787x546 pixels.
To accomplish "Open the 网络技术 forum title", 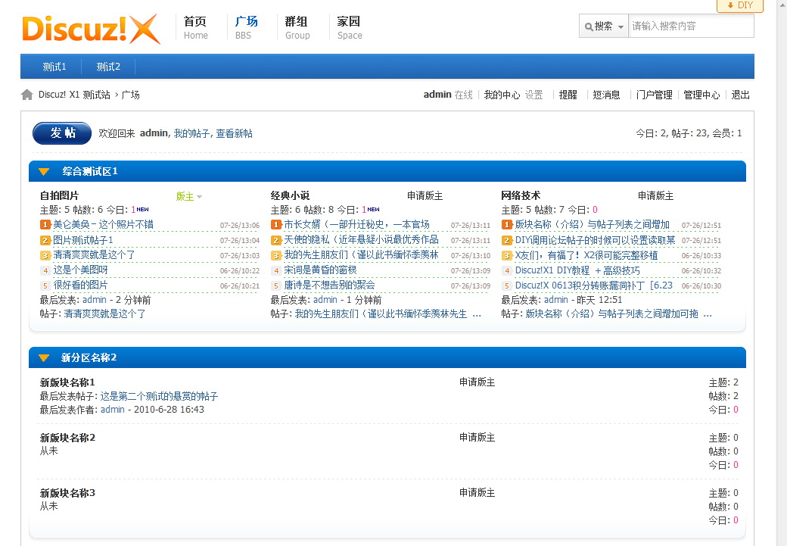I will pyautogui.click(x=521, y=195).
